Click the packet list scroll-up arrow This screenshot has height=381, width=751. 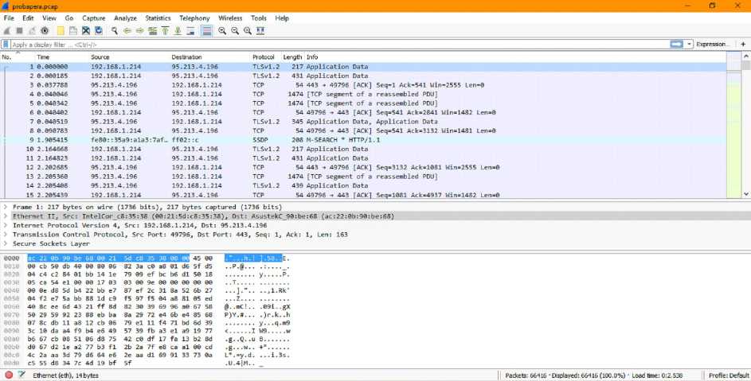click(x=746, y=56)
